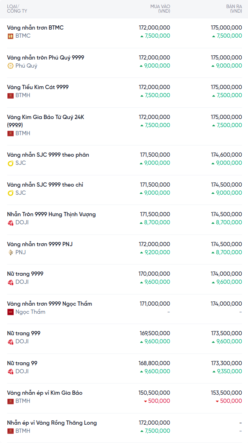The width and height of the screenshot is (248, 443).
Task: Open 'Vàng nhẫn ép vỉ Kim Gia Bảo'
Action: tap(45, 393)
